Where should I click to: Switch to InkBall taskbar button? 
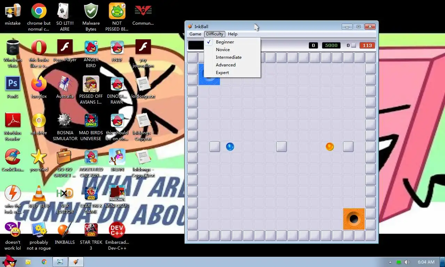(76, 262)
